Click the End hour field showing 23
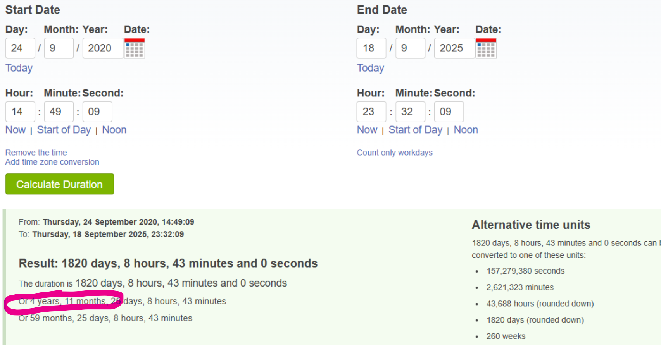Image resolution: width=661 pixels, height=345 pixels. coord(371,112)
